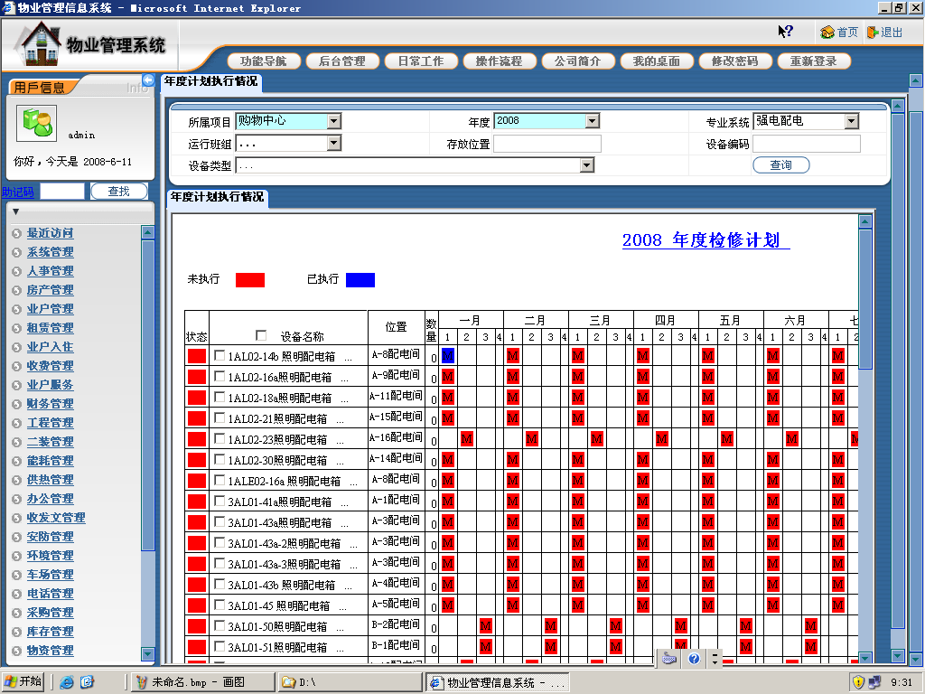925x694 pixels.
Task: Open the 专业系统 dropdown
Action: pyautogui.click(x=851, y=121)
